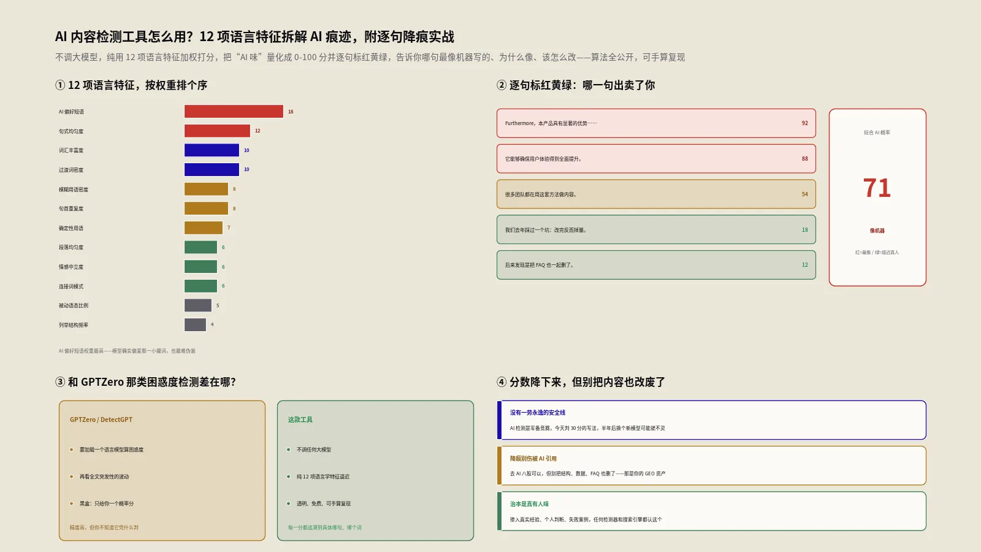Click the amber bar for 模糊用语密度
This screenshot has width=981, height=552.
(x=206, y=189)
